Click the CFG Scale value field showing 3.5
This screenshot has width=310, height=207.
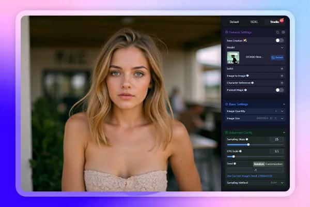coord(276,151)
